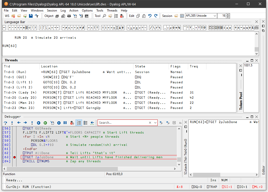Screen dimensions: 268x192
Task: Toggle the Clear stops icon in Debugger toolbar
Action: (72, 123)
